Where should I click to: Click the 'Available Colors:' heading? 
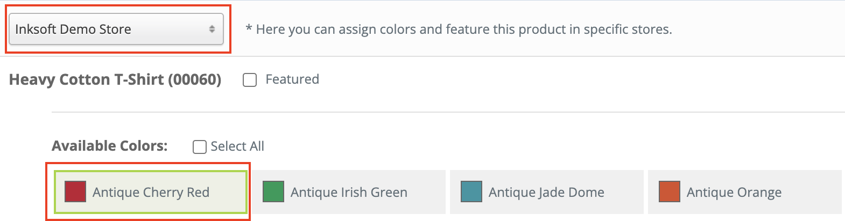[110, 146]
